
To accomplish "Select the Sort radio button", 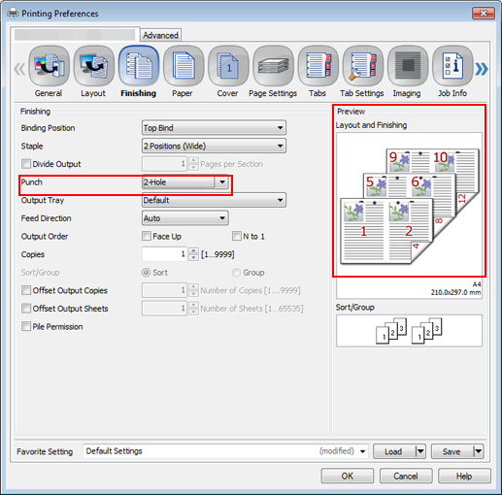I will tap(147, 273).
